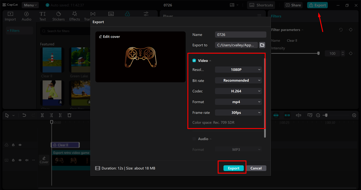The width and height of the screenshot is (361, 190).
Task: Click the Export to path field
Action: pyautogui.click(x=236, y=45)
